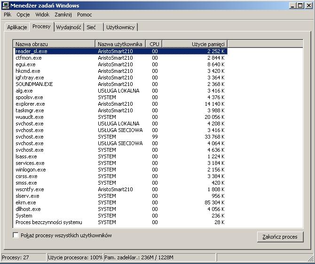Click the 85 304 K memory value

(x=214, y=202)
